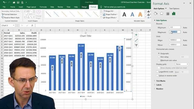Insert an oval shape from gallery

click(31, 14)
